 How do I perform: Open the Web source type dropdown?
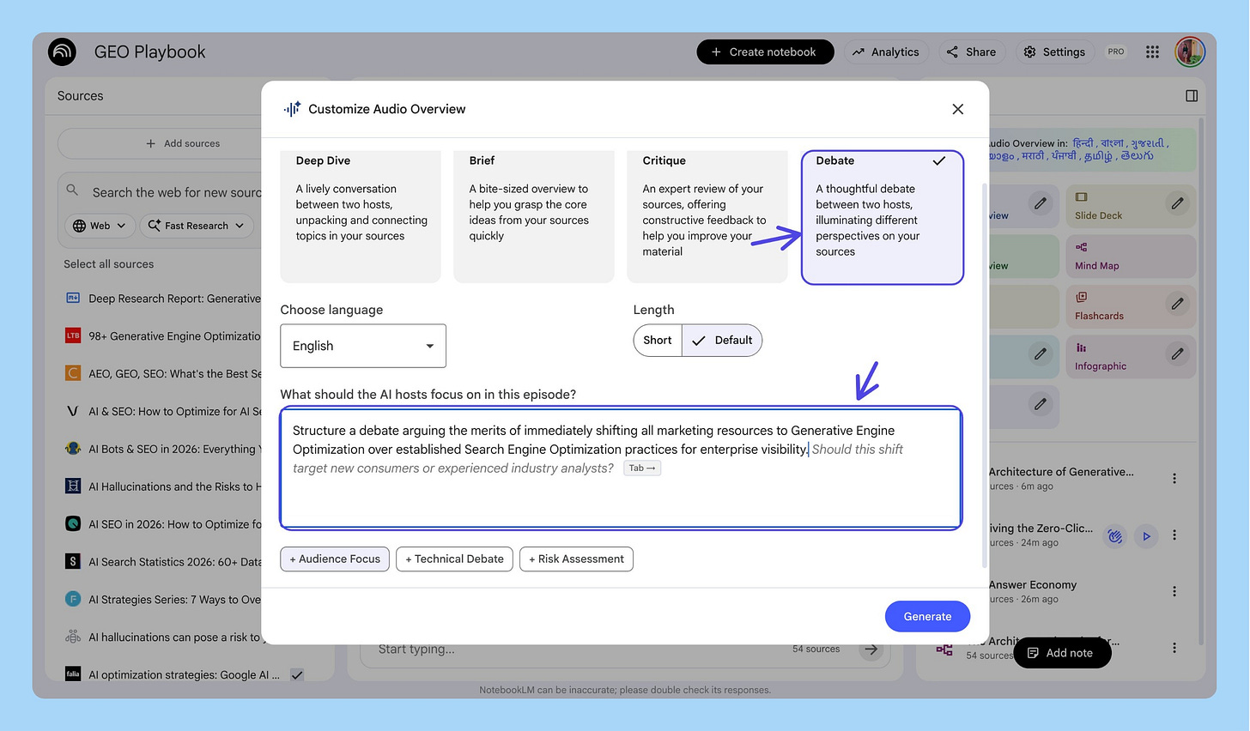100,226
